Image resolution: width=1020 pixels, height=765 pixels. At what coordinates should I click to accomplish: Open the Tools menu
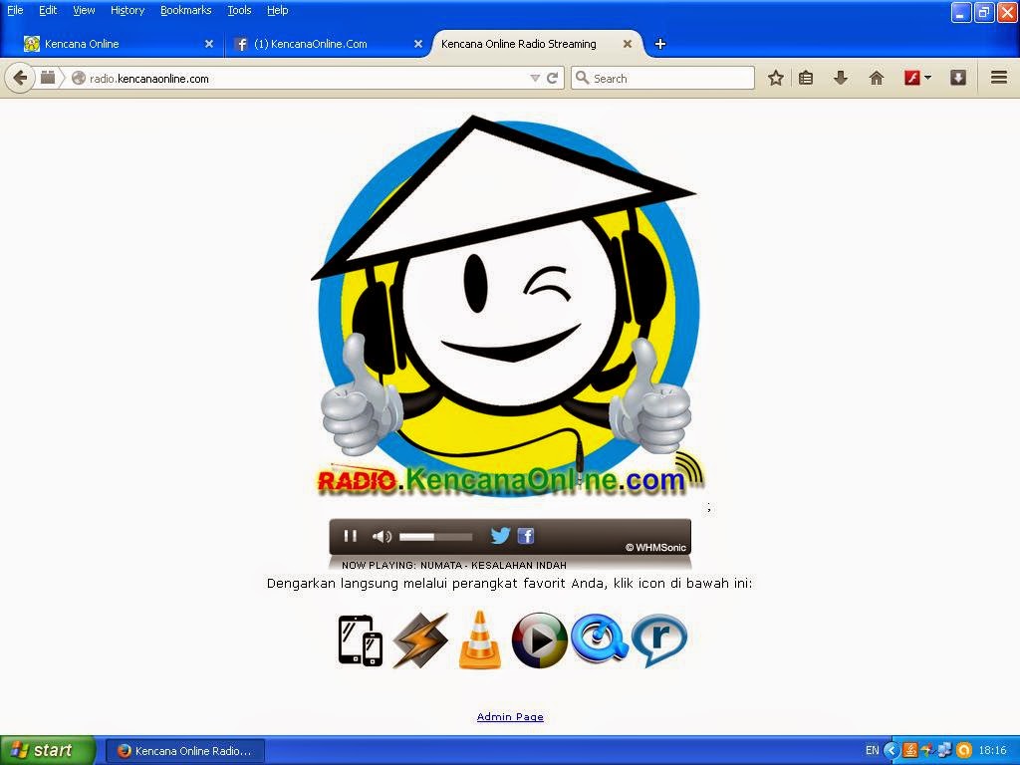pos(239,10)
